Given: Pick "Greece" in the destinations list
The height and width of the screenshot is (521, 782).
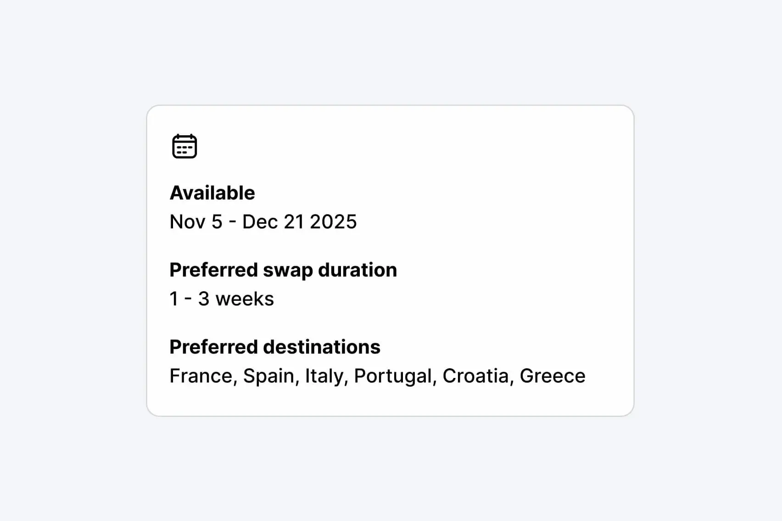Looking at the screenshot, I should click(x=553, y=376).
